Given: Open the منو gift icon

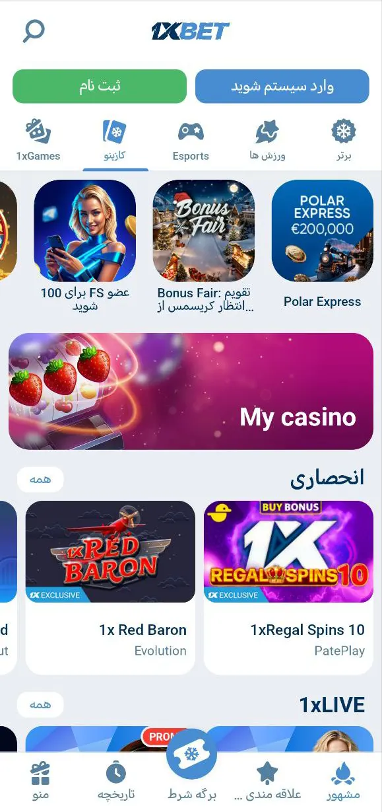Looking at the screenshot, I should [x=40, y=772].
